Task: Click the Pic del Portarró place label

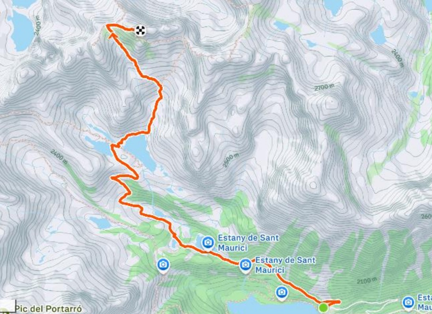Action: coord(48,309)
